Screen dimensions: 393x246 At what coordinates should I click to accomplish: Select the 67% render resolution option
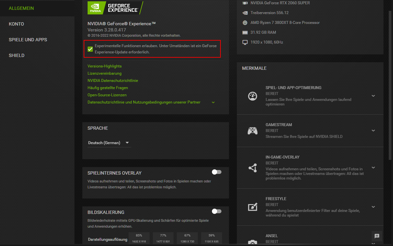pyautogui.click(x=187, y=238)
